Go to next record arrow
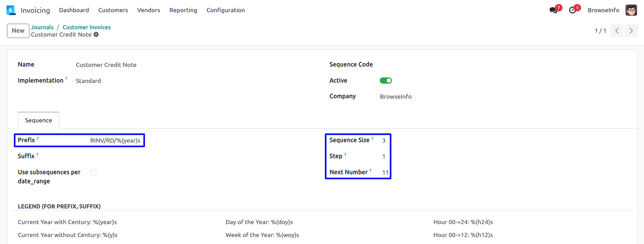The image size is (644, 244). (x=631, y=31)
